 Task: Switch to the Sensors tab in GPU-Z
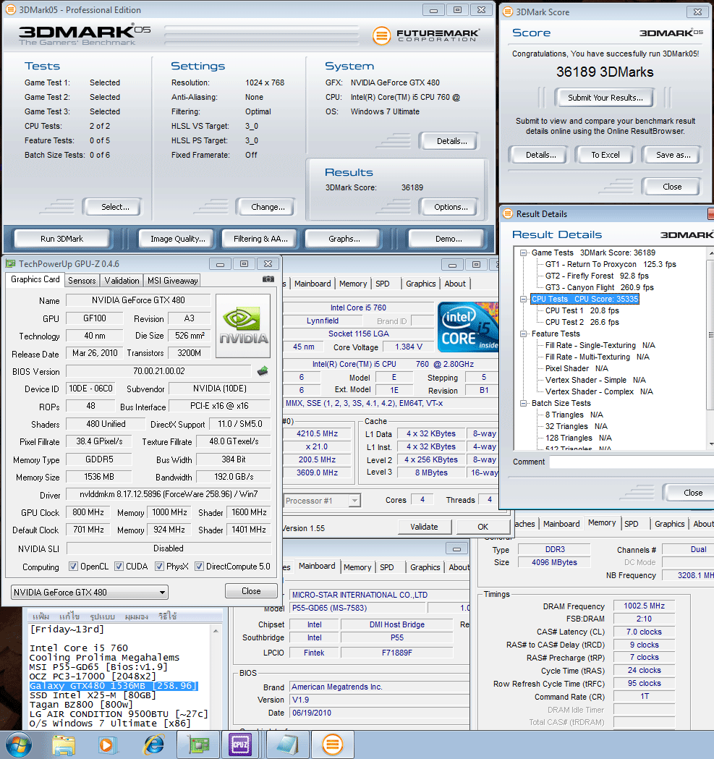click(x=82, y=280)
